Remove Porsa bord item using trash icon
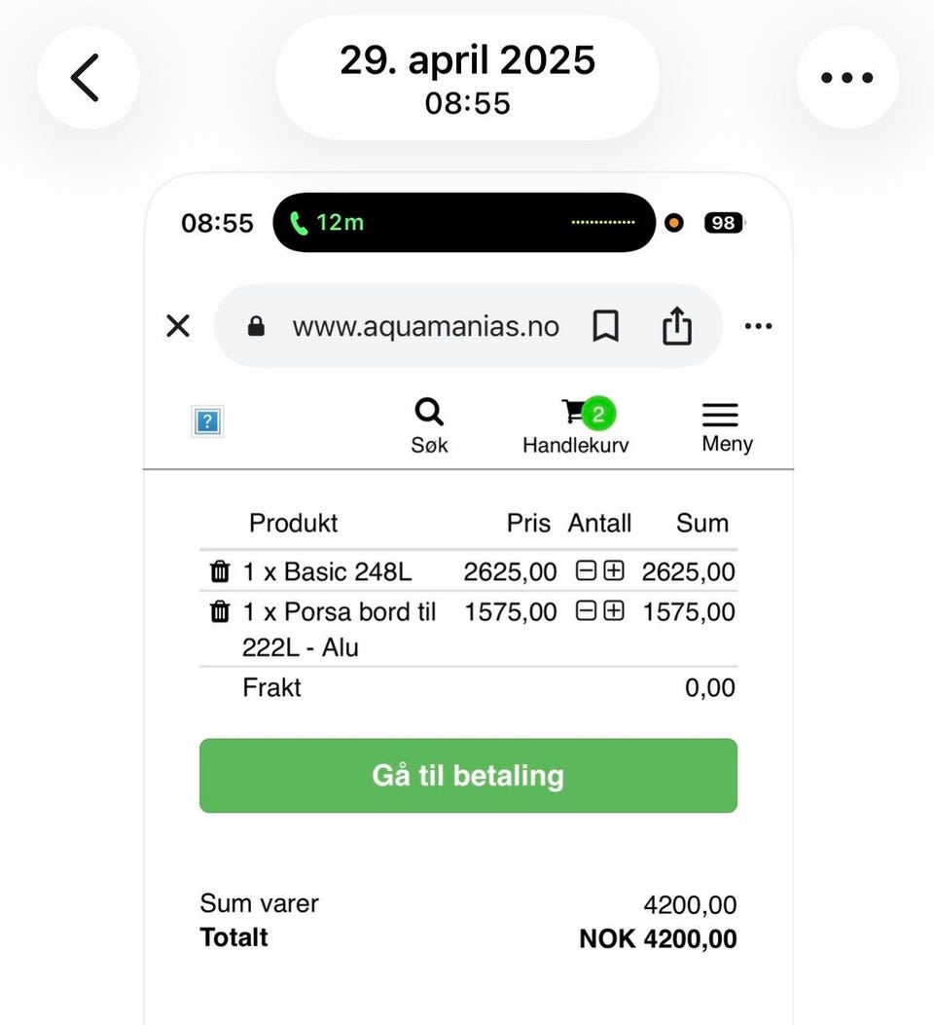The width and height of the screenshot is (934, 1025). coord(220,612)
